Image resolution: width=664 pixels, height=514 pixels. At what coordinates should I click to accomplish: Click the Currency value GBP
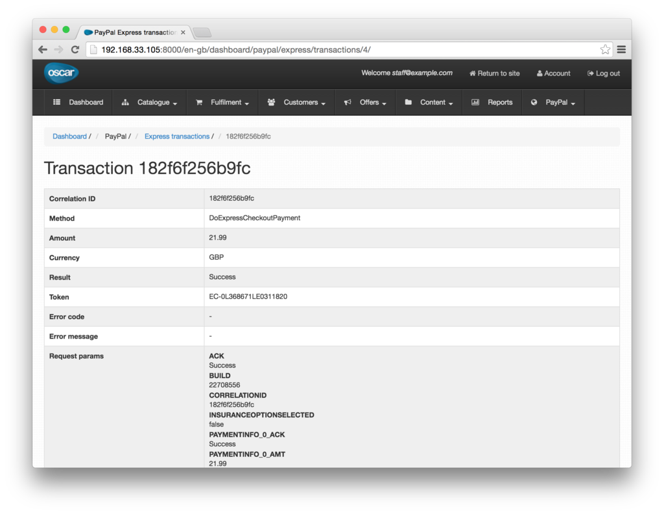click(217, 258)
